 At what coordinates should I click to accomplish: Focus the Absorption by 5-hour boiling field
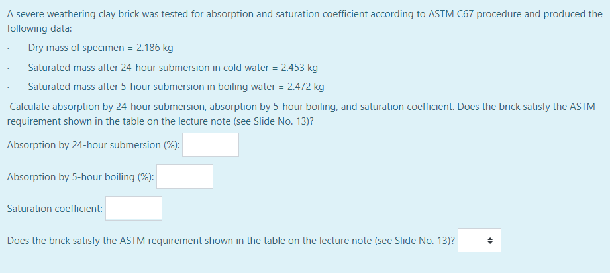point(185,176)
